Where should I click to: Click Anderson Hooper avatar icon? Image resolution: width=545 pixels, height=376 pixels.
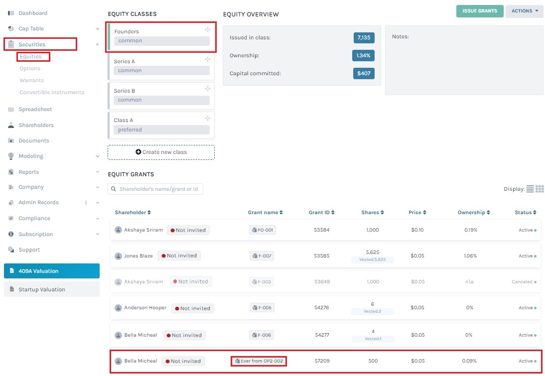coord(118,308)
